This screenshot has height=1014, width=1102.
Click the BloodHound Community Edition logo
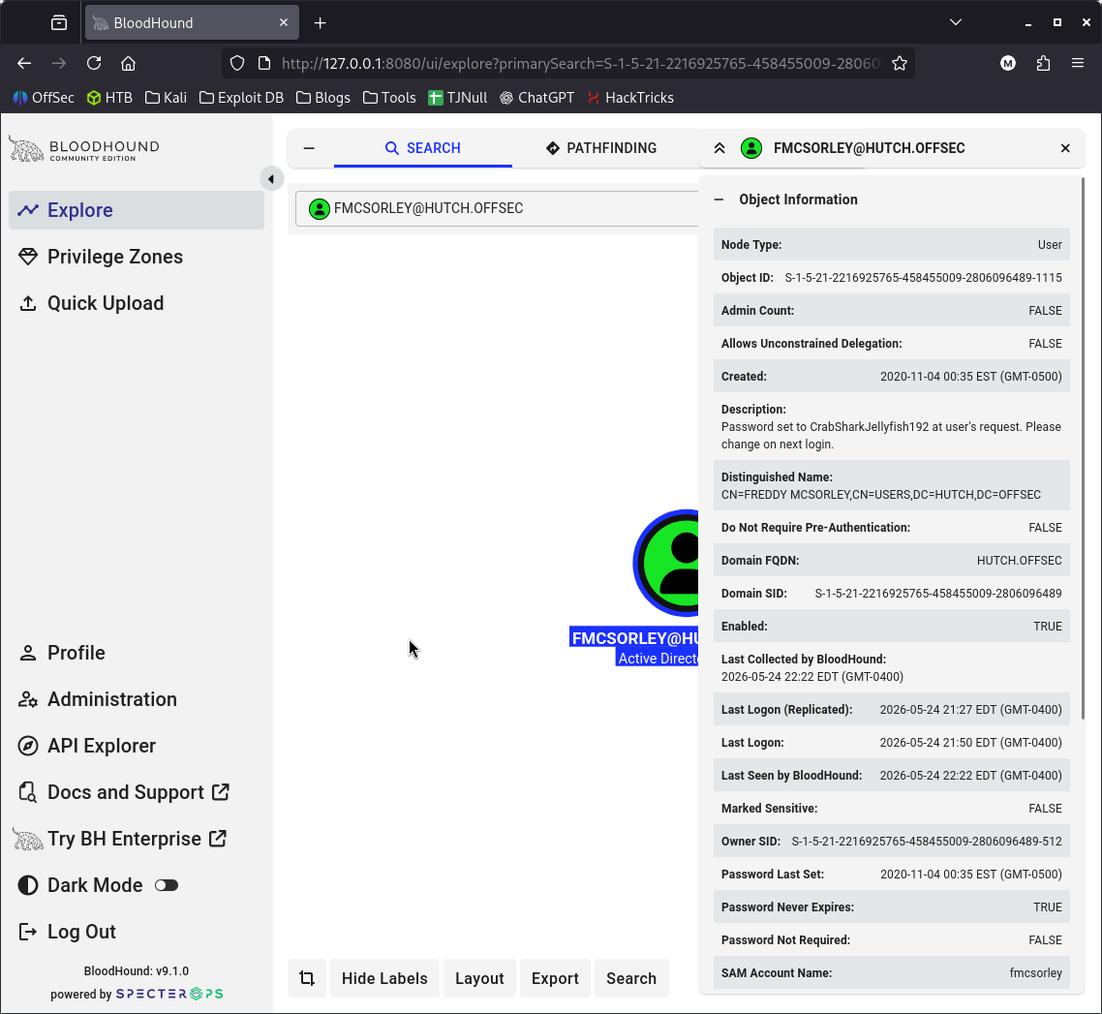(84, 148)
